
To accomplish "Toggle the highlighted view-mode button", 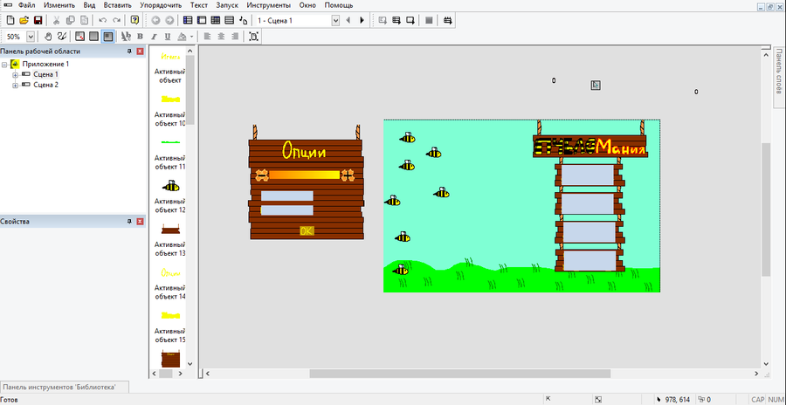I will tap(107, 36).
